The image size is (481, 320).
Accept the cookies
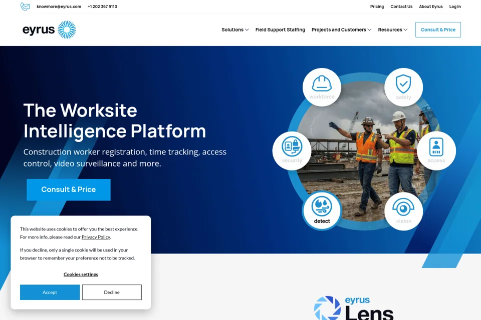(x=50, y=292)
